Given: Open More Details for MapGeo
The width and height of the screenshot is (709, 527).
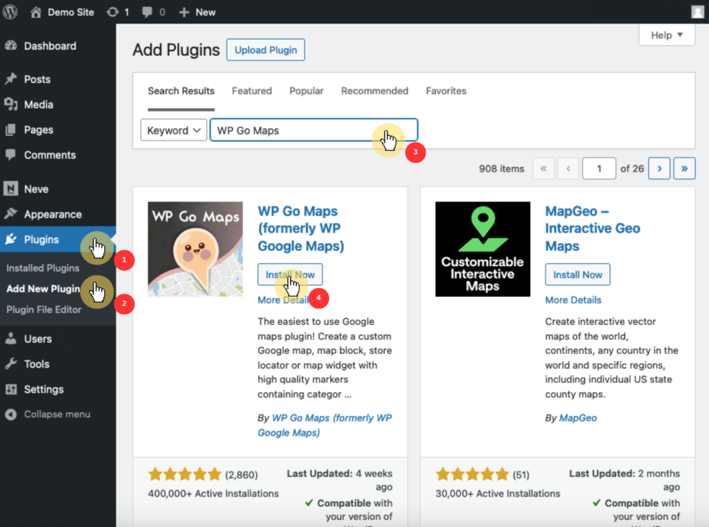Looking at the screenshot, I should tap(573, 300).
